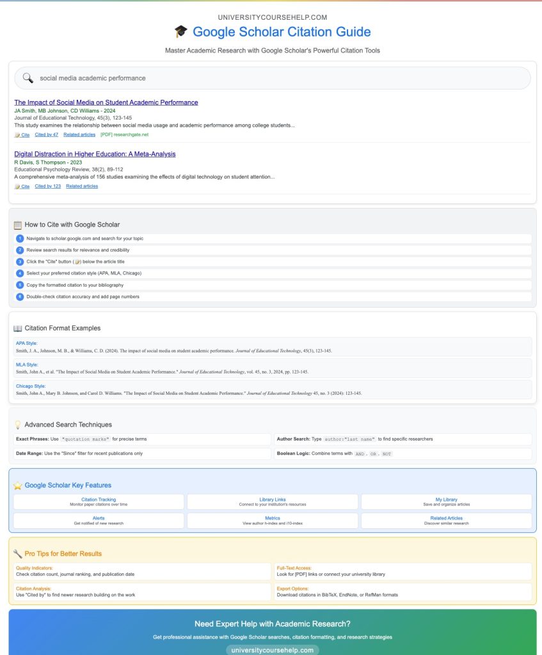The height and width of the screenshot is (655, 542).
Task: Click the Cited by 47 link
Action: [46, 135]
